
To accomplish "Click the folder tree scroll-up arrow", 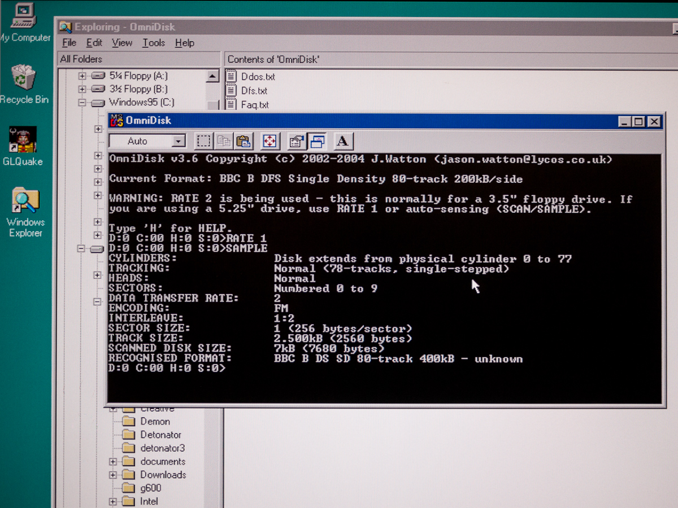I will (x=212, y=76).
